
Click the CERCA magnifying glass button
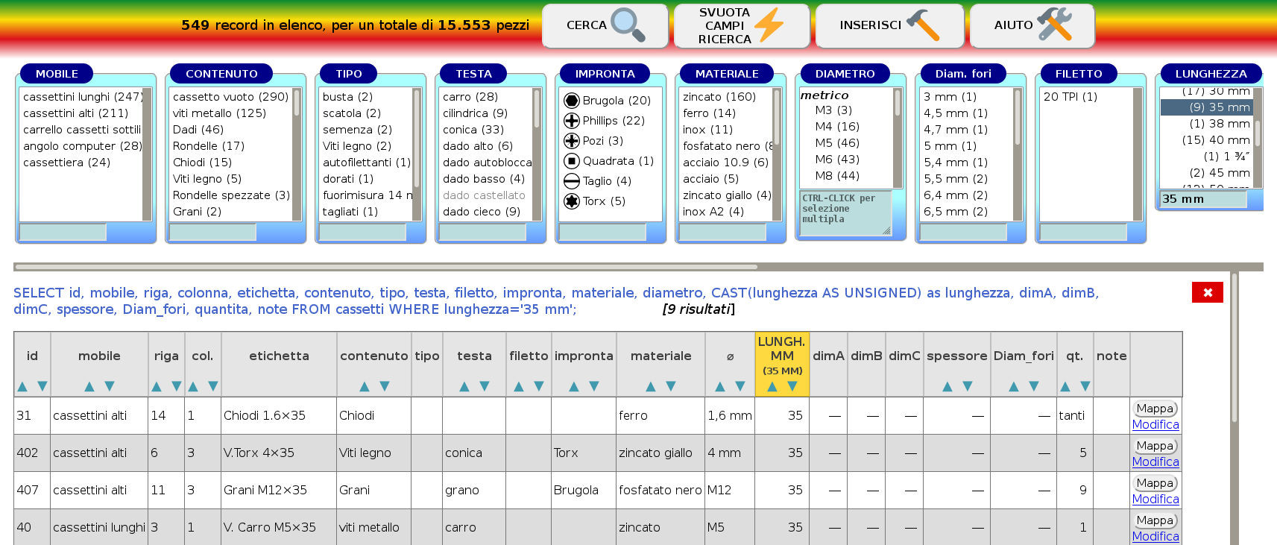[x=605, y=25]
